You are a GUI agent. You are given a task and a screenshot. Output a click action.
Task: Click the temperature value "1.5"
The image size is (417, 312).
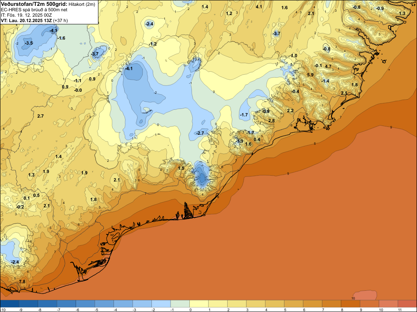[x=181, y=169]
